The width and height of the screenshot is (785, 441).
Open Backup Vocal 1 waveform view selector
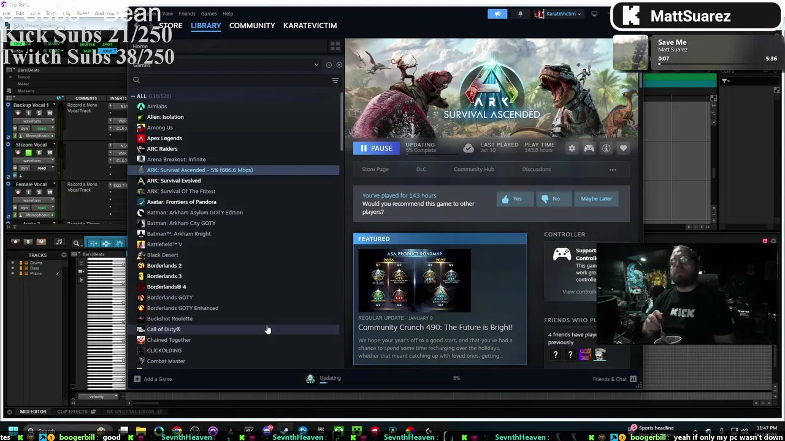pos(34,121)
